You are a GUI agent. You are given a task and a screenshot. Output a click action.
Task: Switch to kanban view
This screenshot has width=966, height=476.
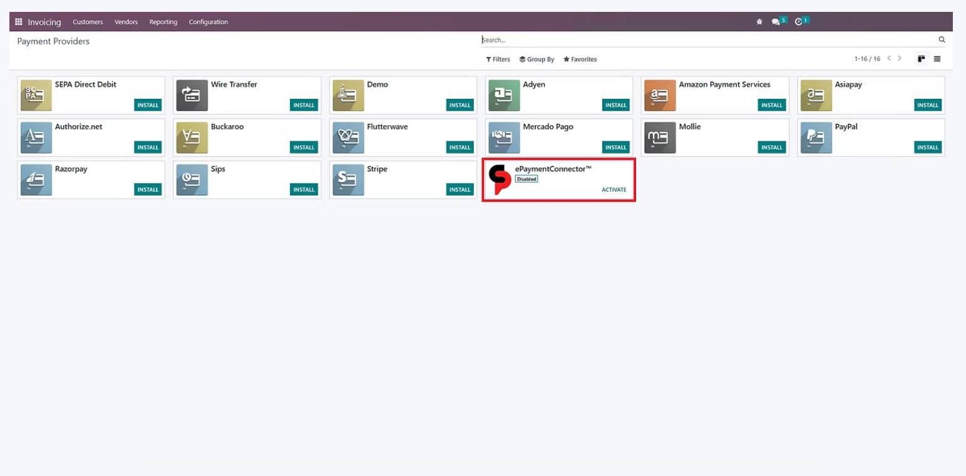tap(922, 59)
